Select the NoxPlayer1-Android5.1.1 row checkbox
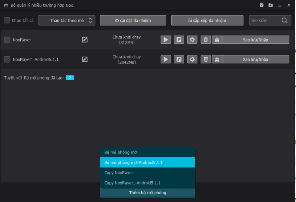The height and width of the screenshot is (202, 296). pos(7,59)
